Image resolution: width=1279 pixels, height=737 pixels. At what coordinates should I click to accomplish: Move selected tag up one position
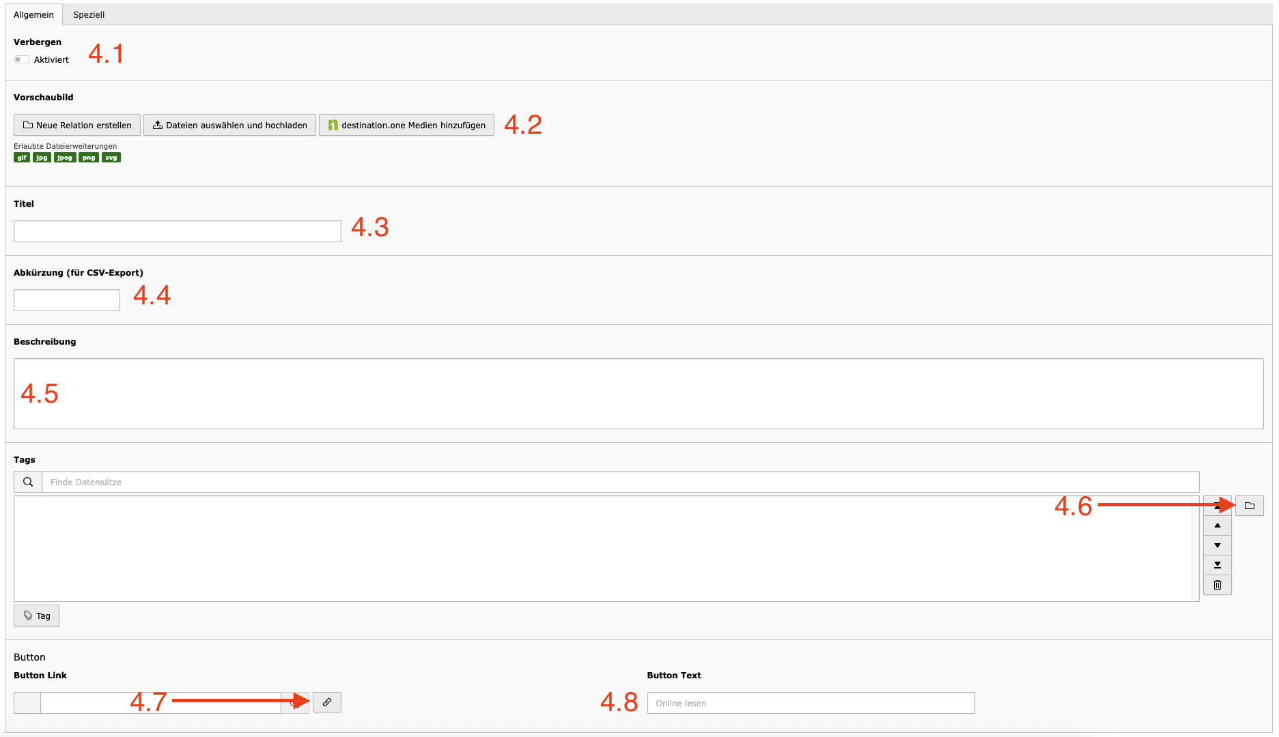tap(1217, 525)
